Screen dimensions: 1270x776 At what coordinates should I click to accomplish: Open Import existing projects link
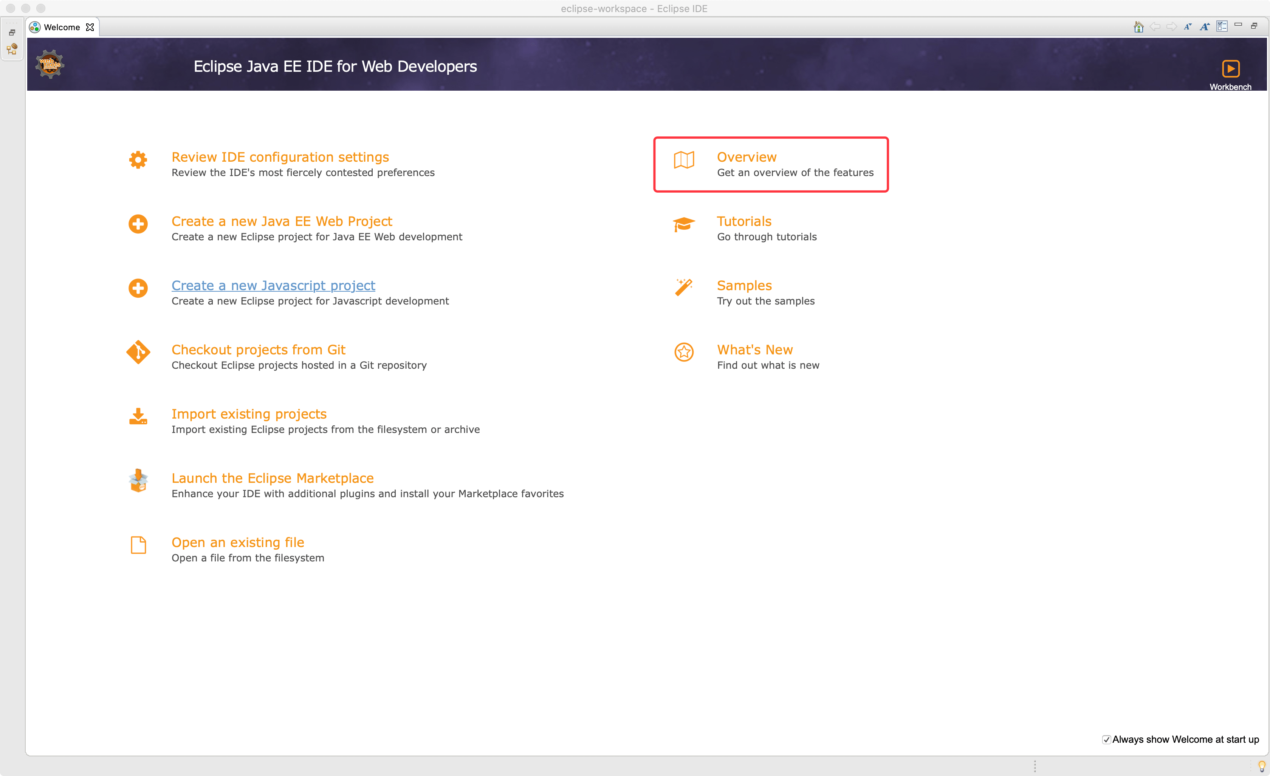pyautogui.click(x=249, y=414)
